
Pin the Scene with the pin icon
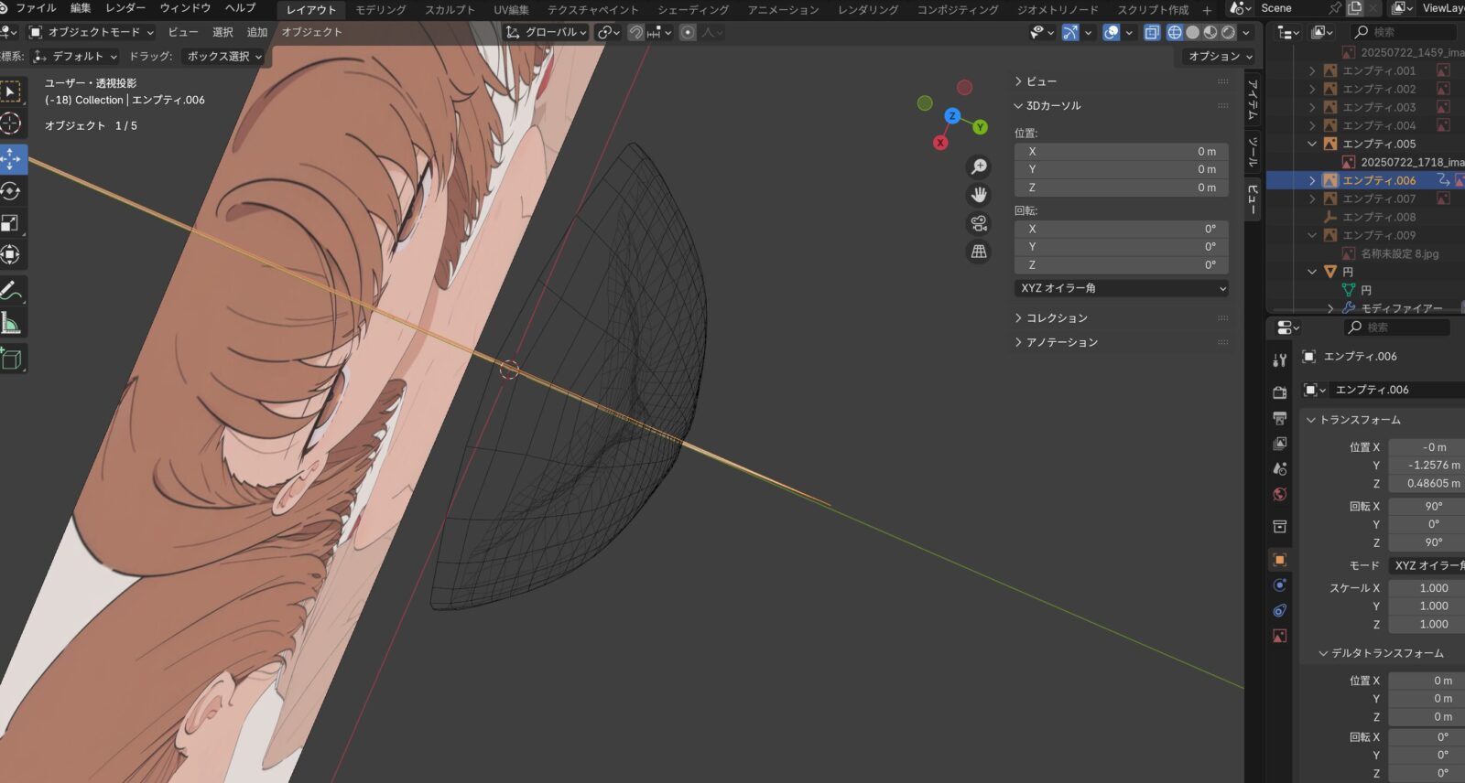point(1335,8)
